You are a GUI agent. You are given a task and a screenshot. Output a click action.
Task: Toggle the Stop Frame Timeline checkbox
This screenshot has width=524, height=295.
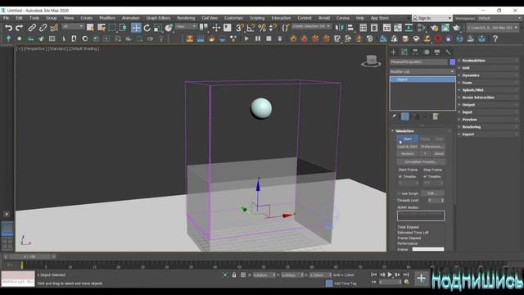(425, 177)
